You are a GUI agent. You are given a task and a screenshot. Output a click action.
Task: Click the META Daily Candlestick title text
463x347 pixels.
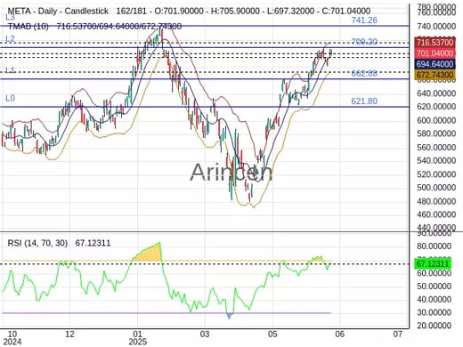point(58,12)
